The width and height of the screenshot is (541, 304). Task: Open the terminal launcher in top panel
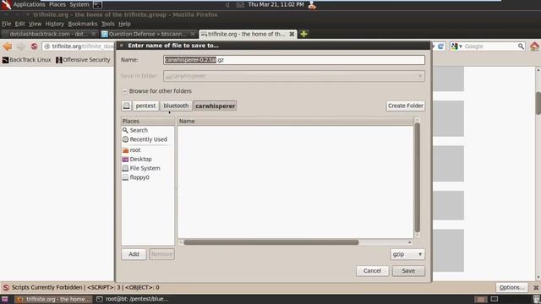coord(98,5)
